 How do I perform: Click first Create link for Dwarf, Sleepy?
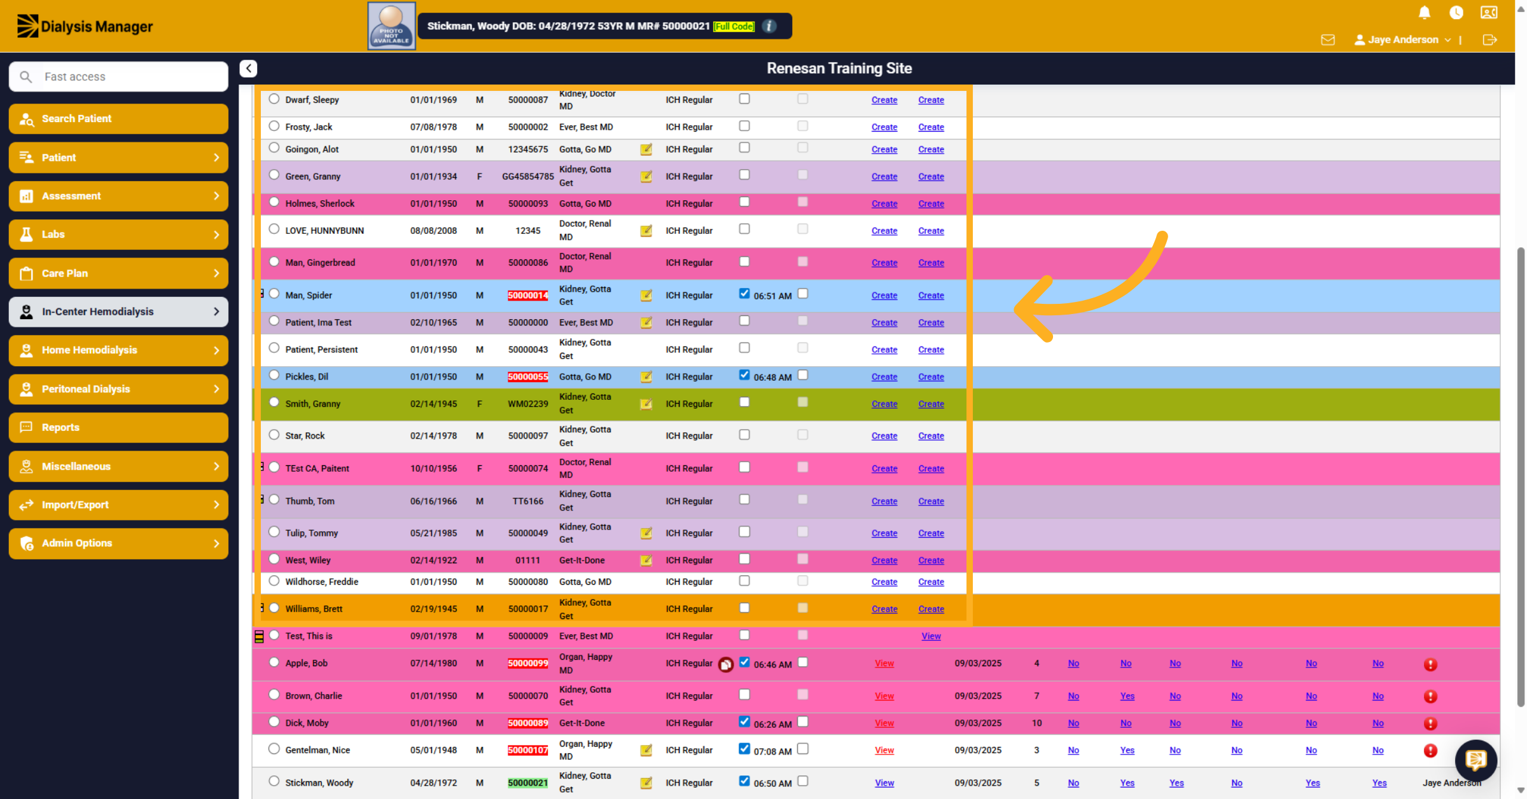(884, 100)
